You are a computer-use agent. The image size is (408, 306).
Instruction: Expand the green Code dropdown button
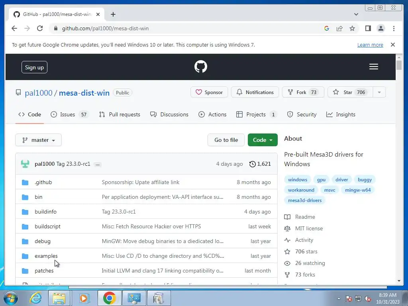click(x=263, y=140)
